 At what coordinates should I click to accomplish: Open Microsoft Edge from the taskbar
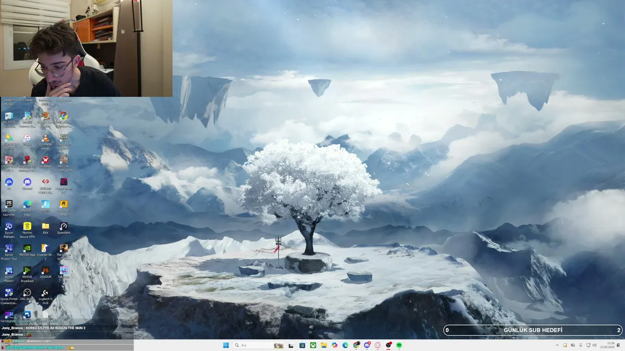pyautogui.click(x=345, y=345)
